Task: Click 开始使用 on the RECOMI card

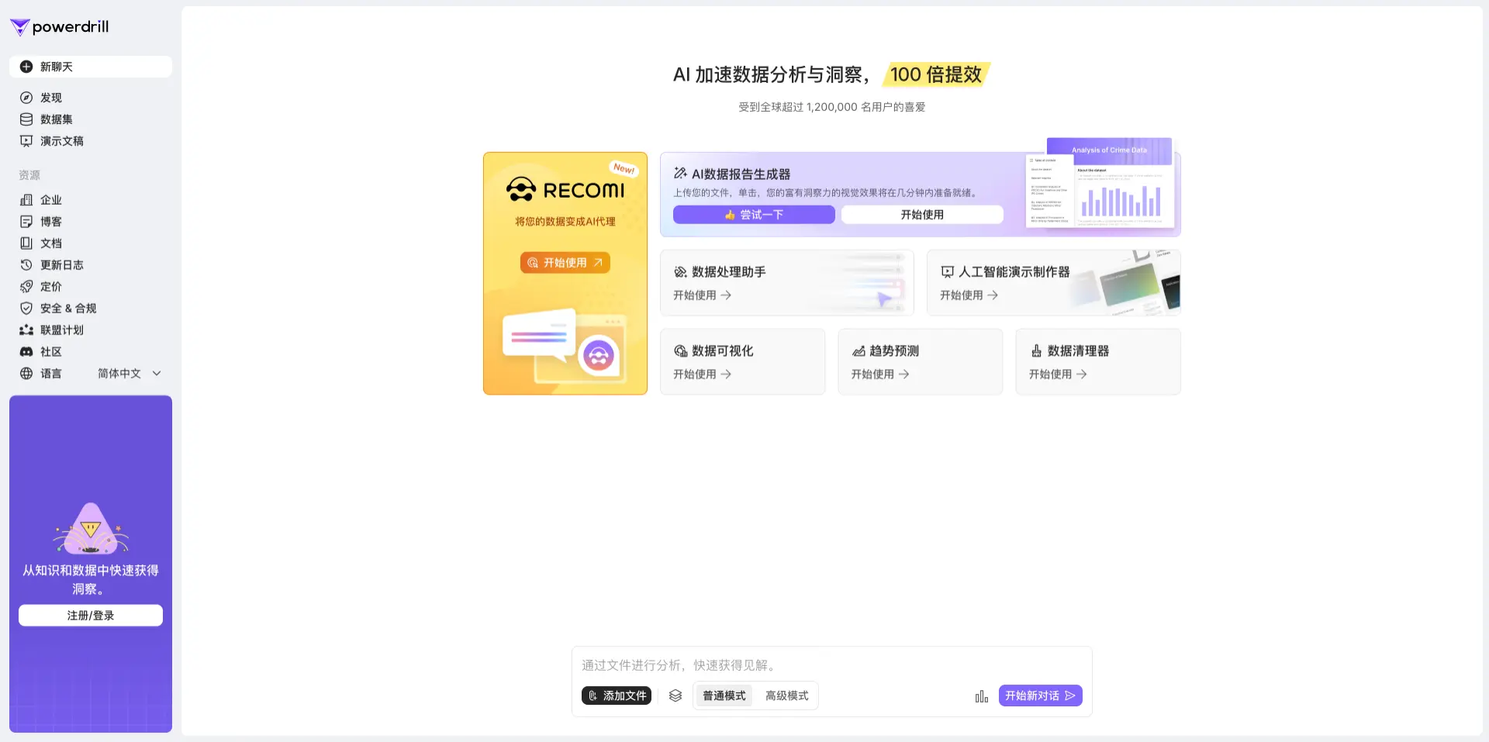Action: coord(565,263)
